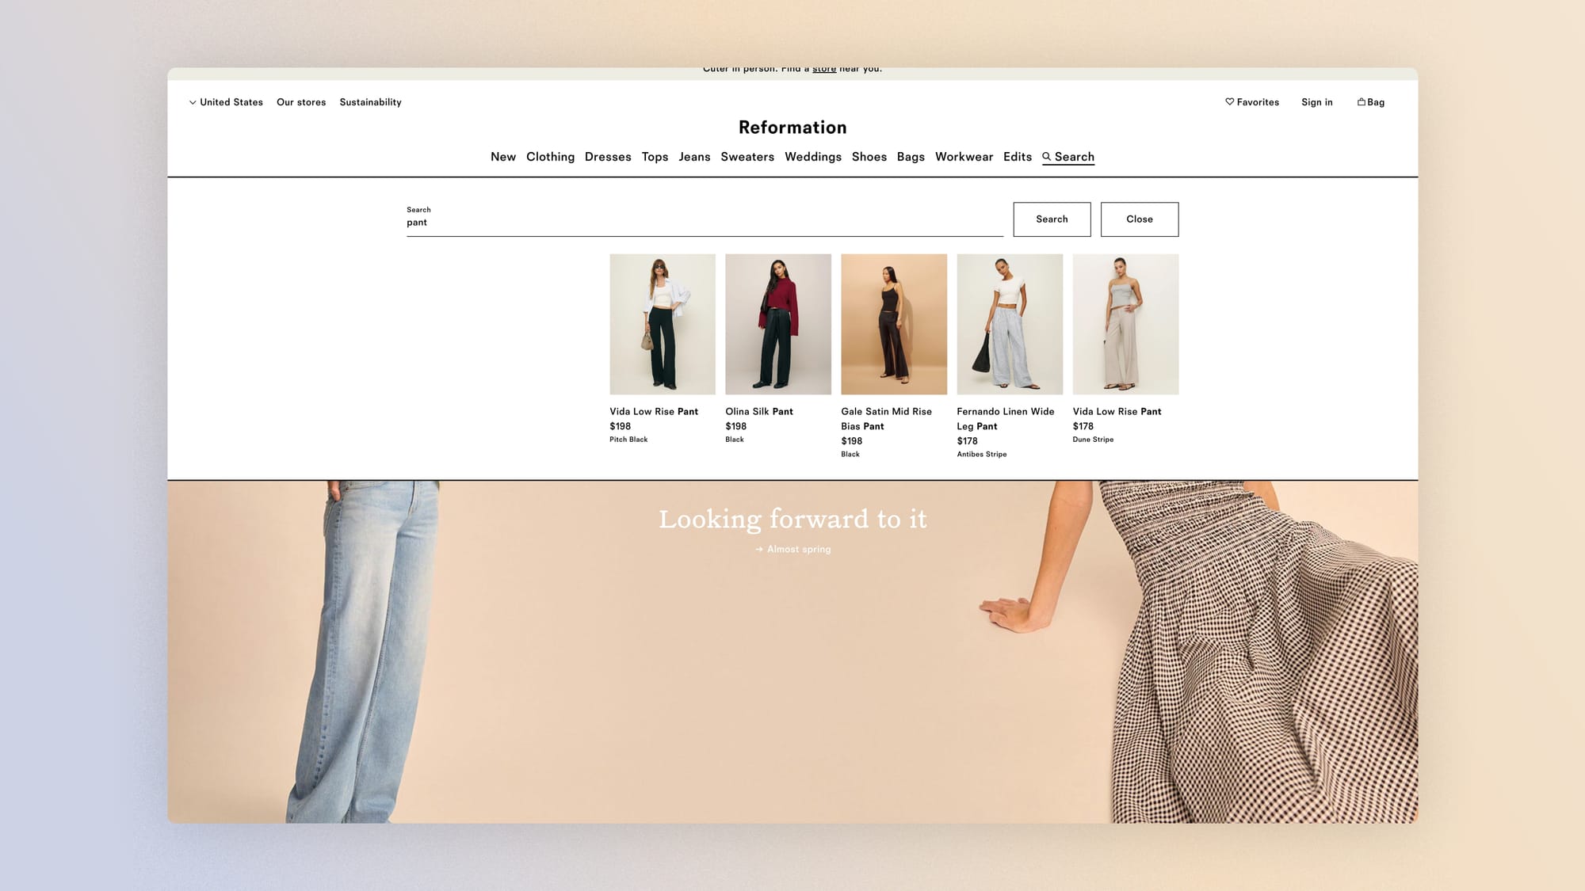Open the Edits menu item

click(1018, 157)
